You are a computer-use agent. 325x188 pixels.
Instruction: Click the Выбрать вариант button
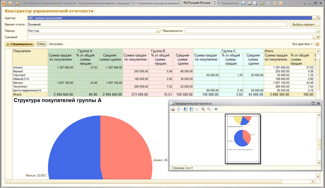[304, 24]
